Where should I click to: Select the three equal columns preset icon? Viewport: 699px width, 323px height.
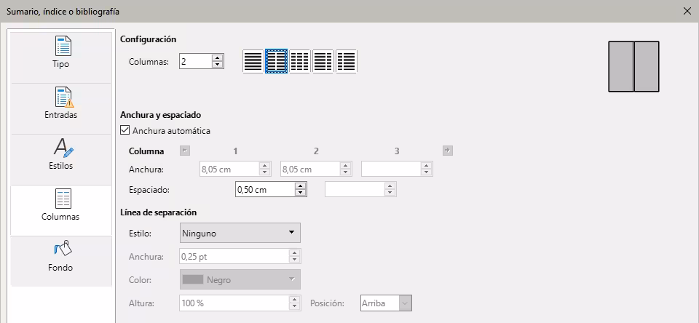click(x=299, y=62)
